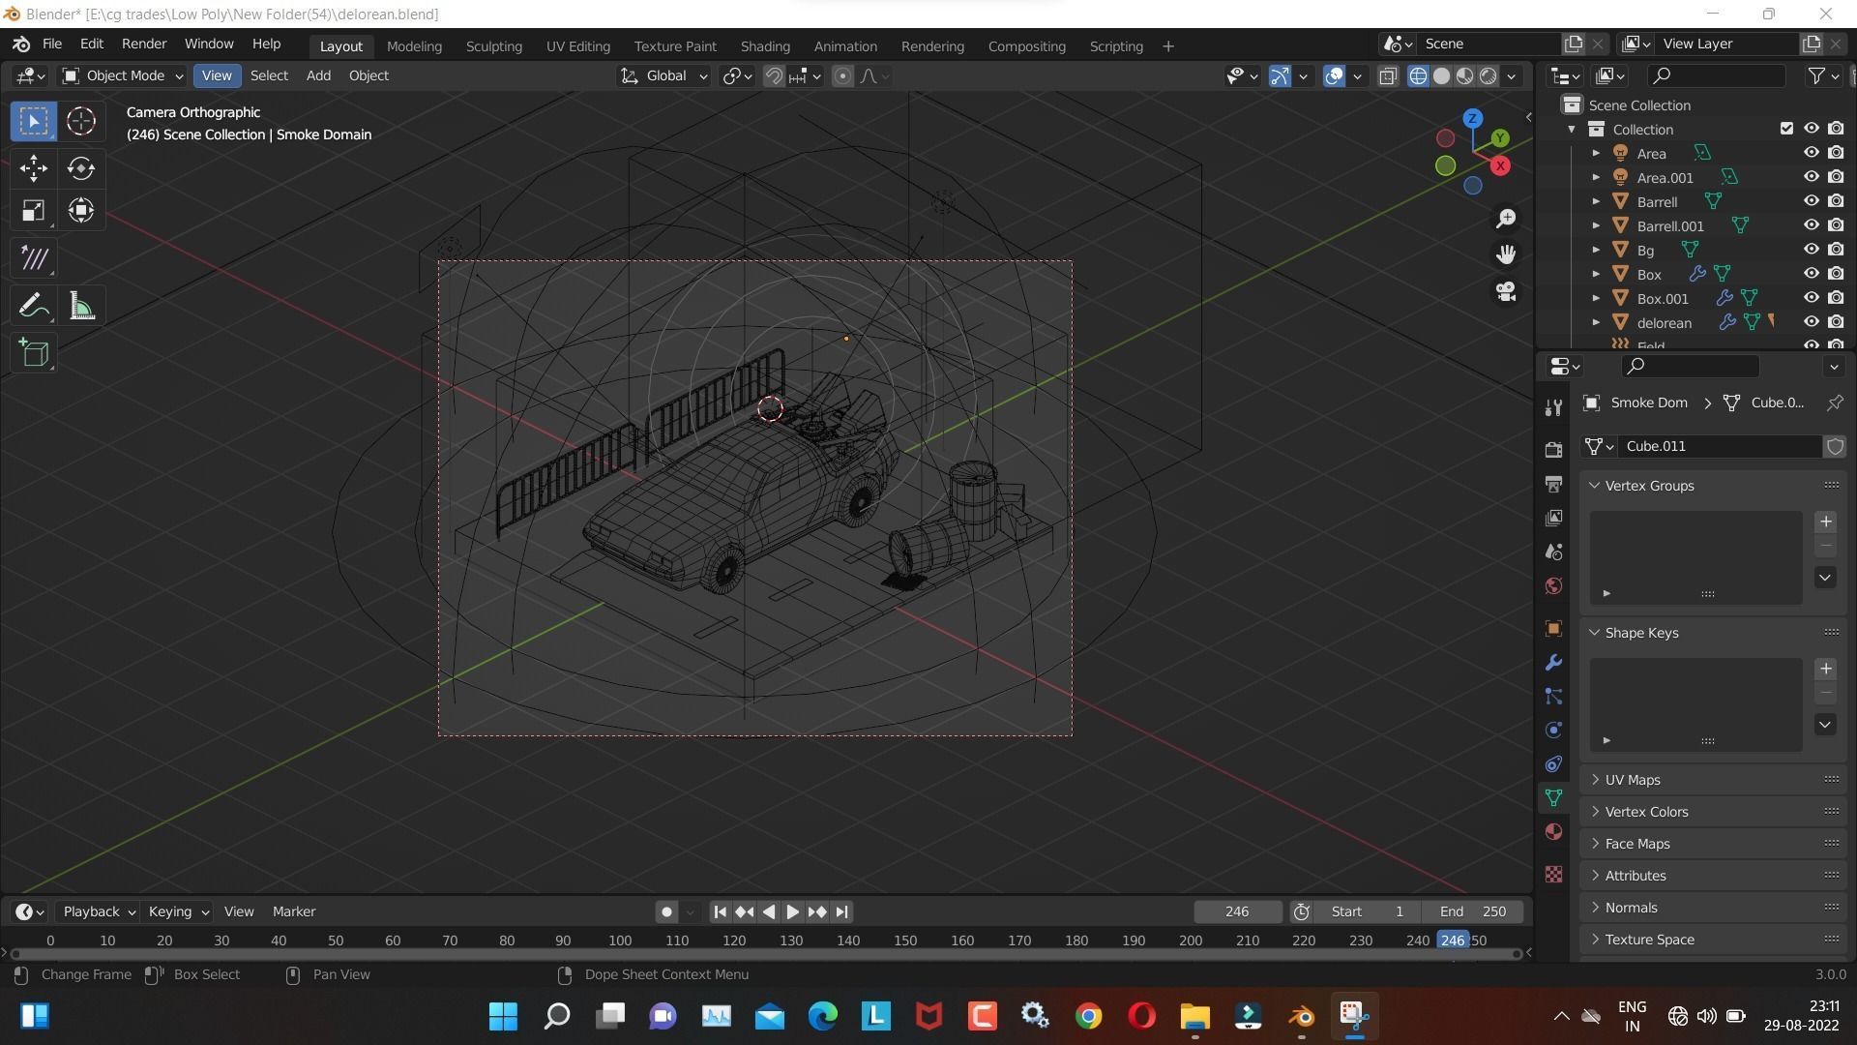Hide the Barrell object in the outliner

[1811, 201]
